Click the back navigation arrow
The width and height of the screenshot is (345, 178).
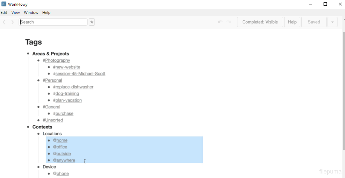pos(4,22)
